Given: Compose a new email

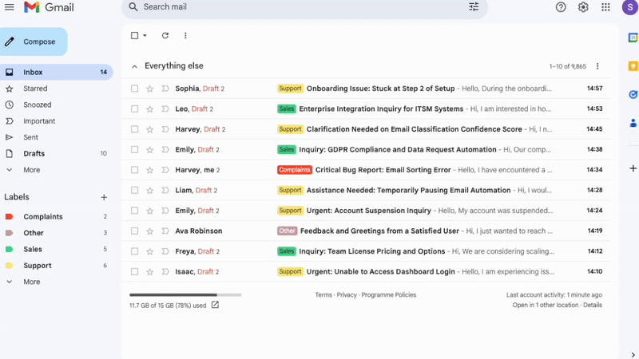Looking at the screenshot, I should [x=34, y=41].
